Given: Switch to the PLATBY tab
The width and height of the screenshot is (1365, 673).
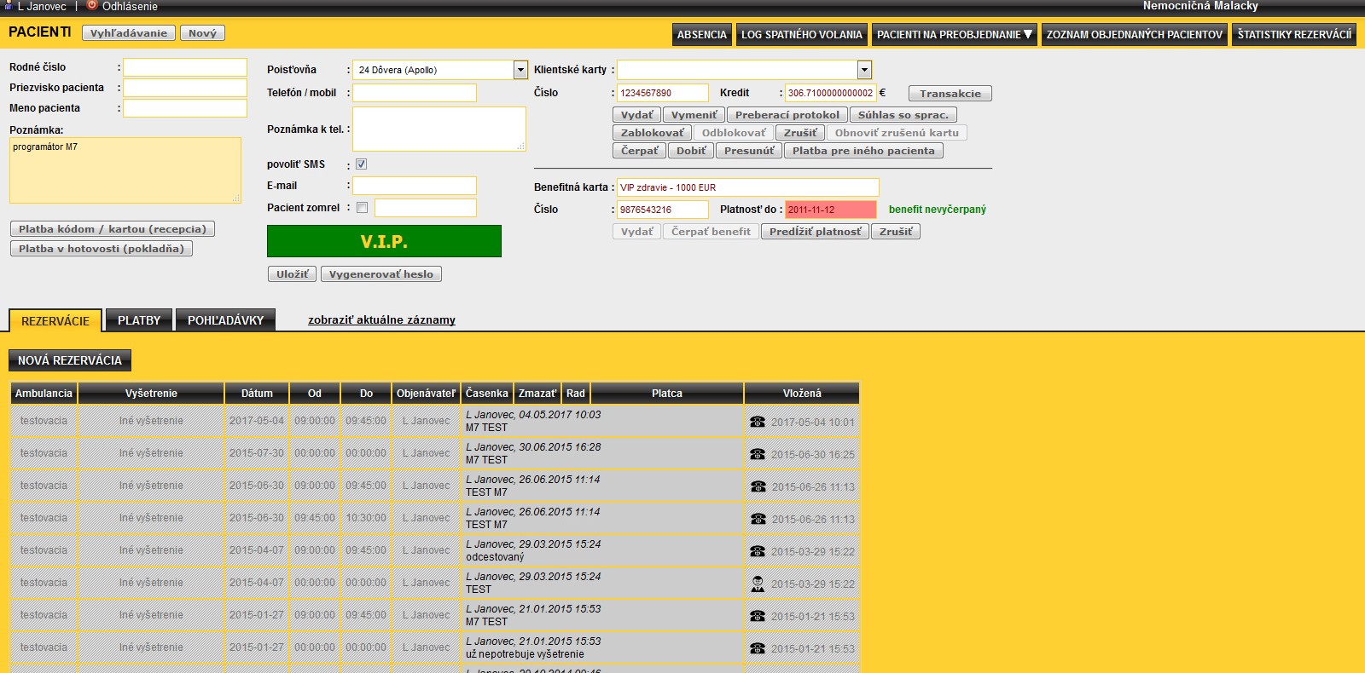Looking at the screenshot, I should click(139, 320).
